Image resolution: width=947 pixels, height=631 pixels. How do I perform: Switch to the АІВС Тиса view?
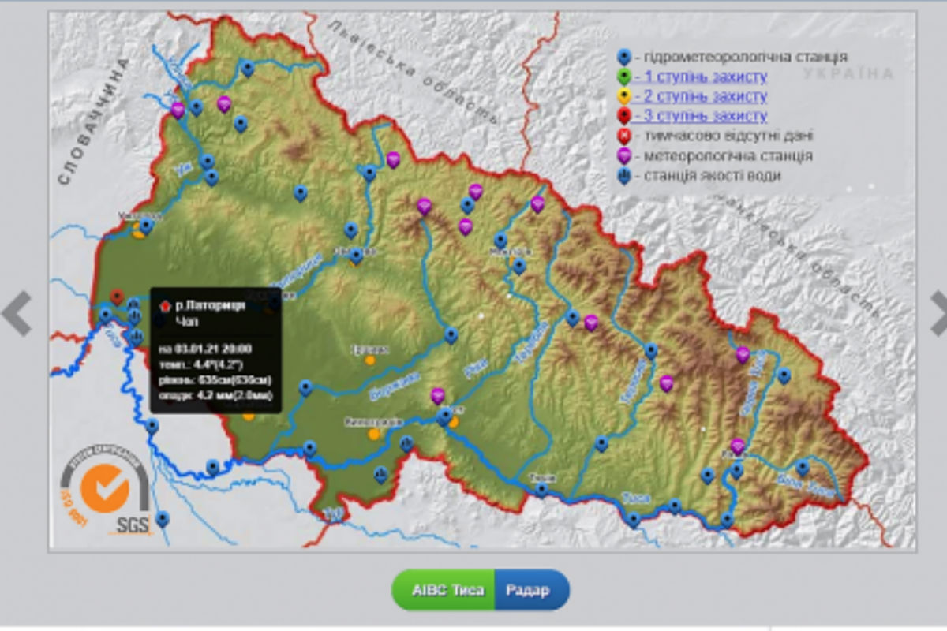point(447,590)
